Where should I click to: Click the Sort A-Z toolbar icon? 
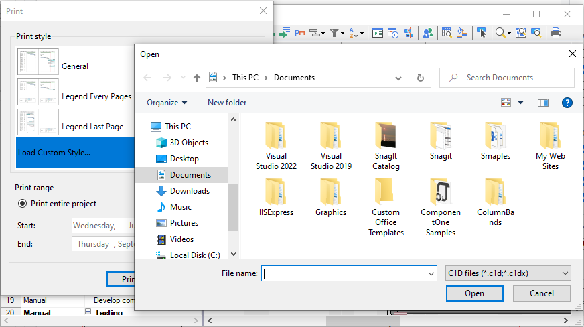click(355, 32)
